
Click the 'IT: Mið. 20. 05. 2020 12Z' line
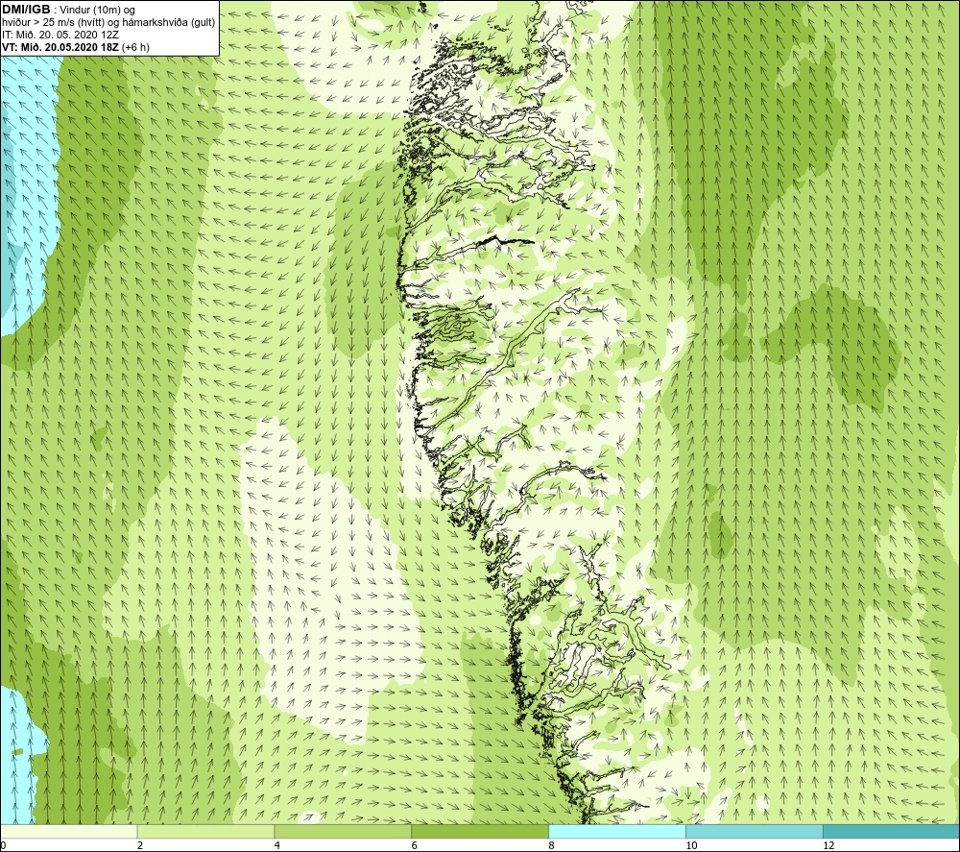click(x=60, y=35)
